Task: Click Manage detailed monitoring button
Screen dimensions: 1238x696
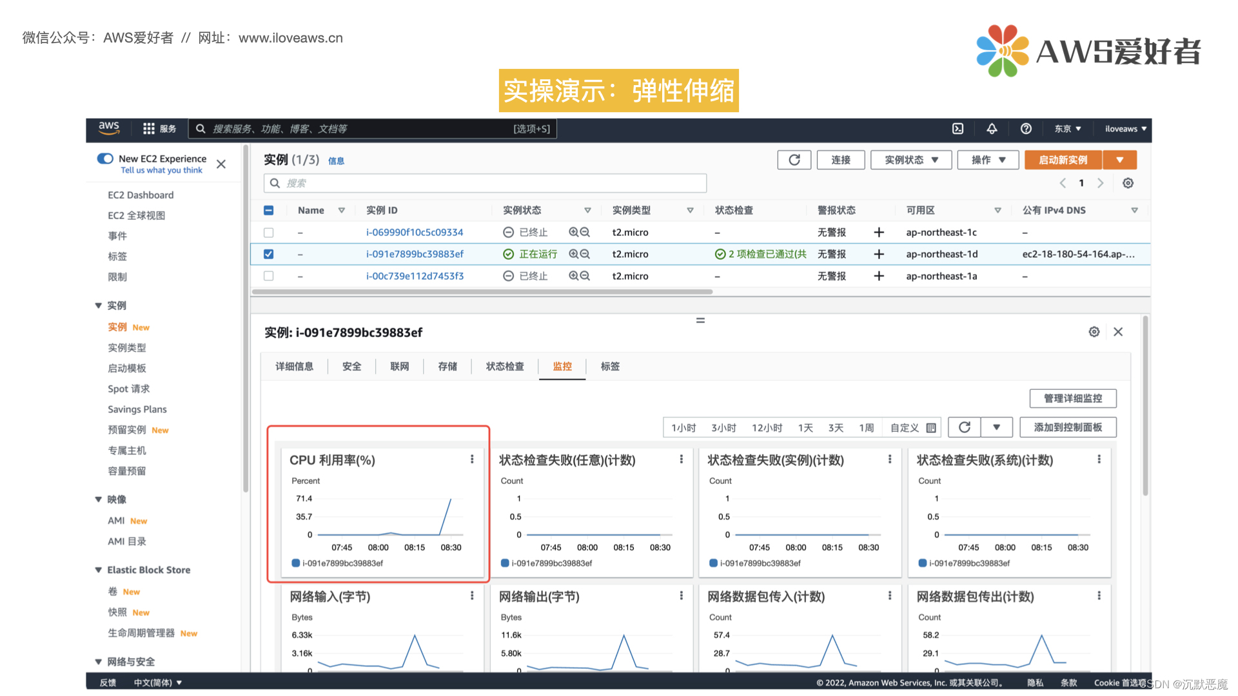Action: pos(1073,398)
